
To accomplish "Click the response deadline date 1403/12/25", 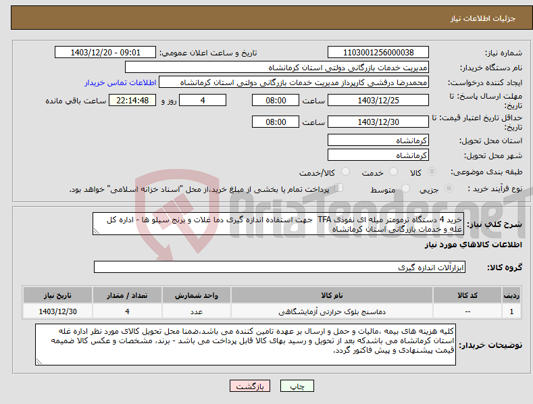I will point(378,100).
